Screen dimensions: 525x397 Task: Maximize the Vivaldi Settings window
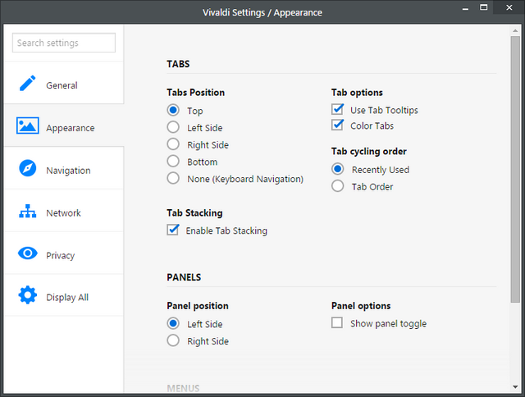click(x=483, y=7)
